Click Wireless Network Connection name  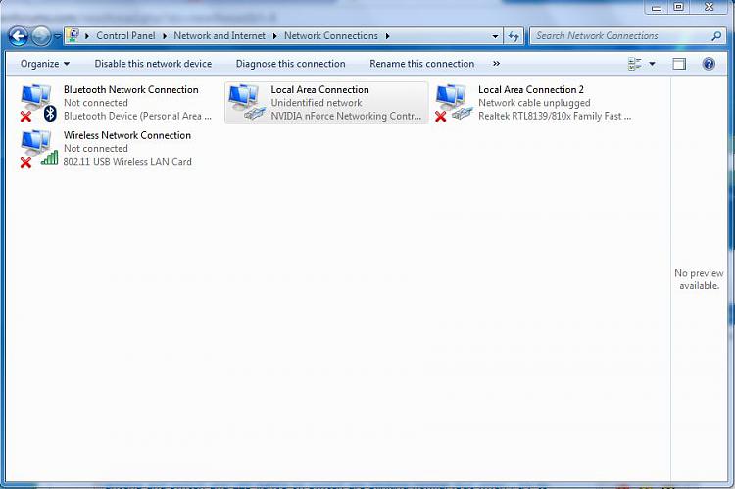click(x=127, y=135)
